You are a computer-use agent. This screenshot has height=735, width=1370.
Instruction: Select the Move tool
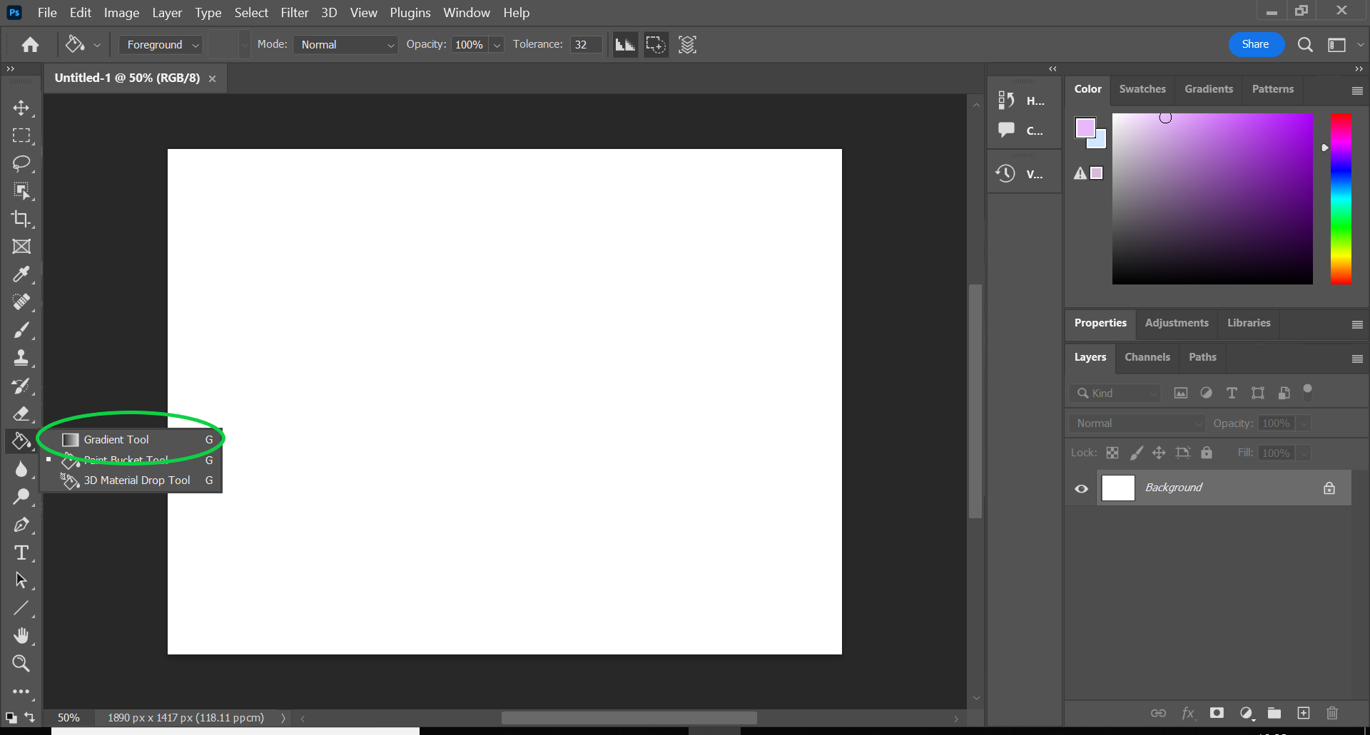[21, 108]
